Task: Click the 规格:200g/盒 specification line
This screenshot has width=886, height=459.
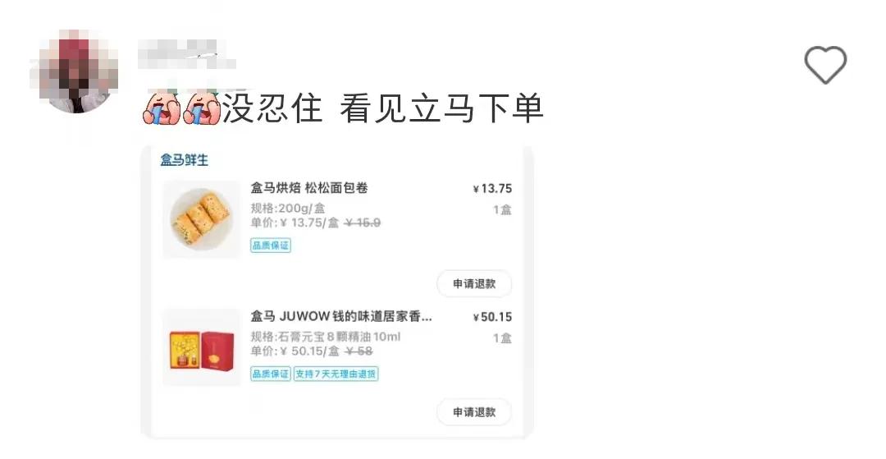Action: tap(288, 208)
